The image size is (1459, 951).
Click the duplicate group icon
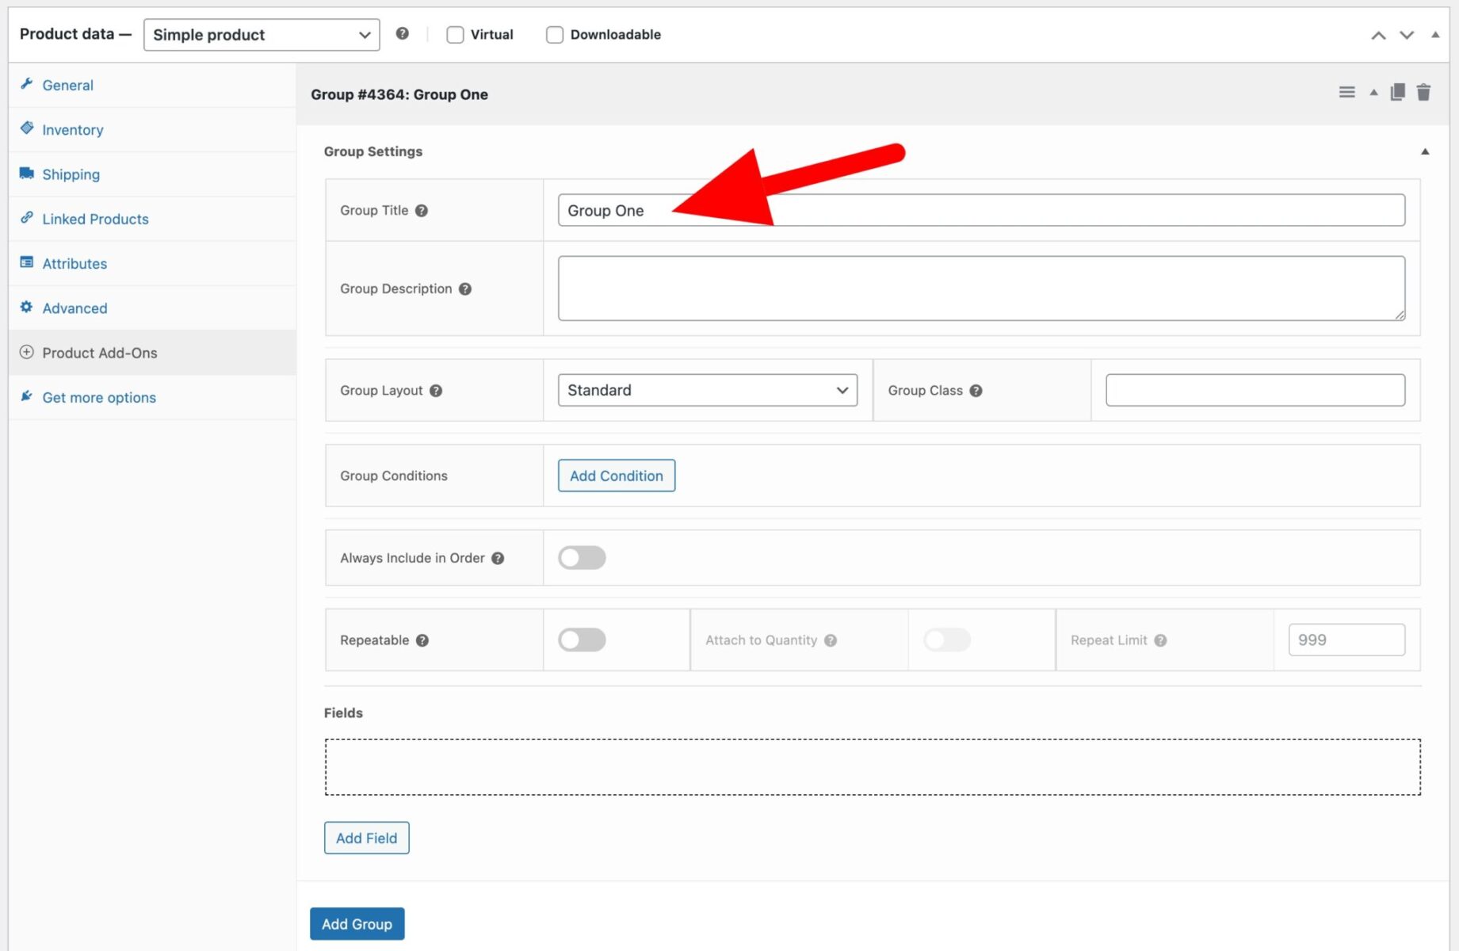pos(1398,93)
